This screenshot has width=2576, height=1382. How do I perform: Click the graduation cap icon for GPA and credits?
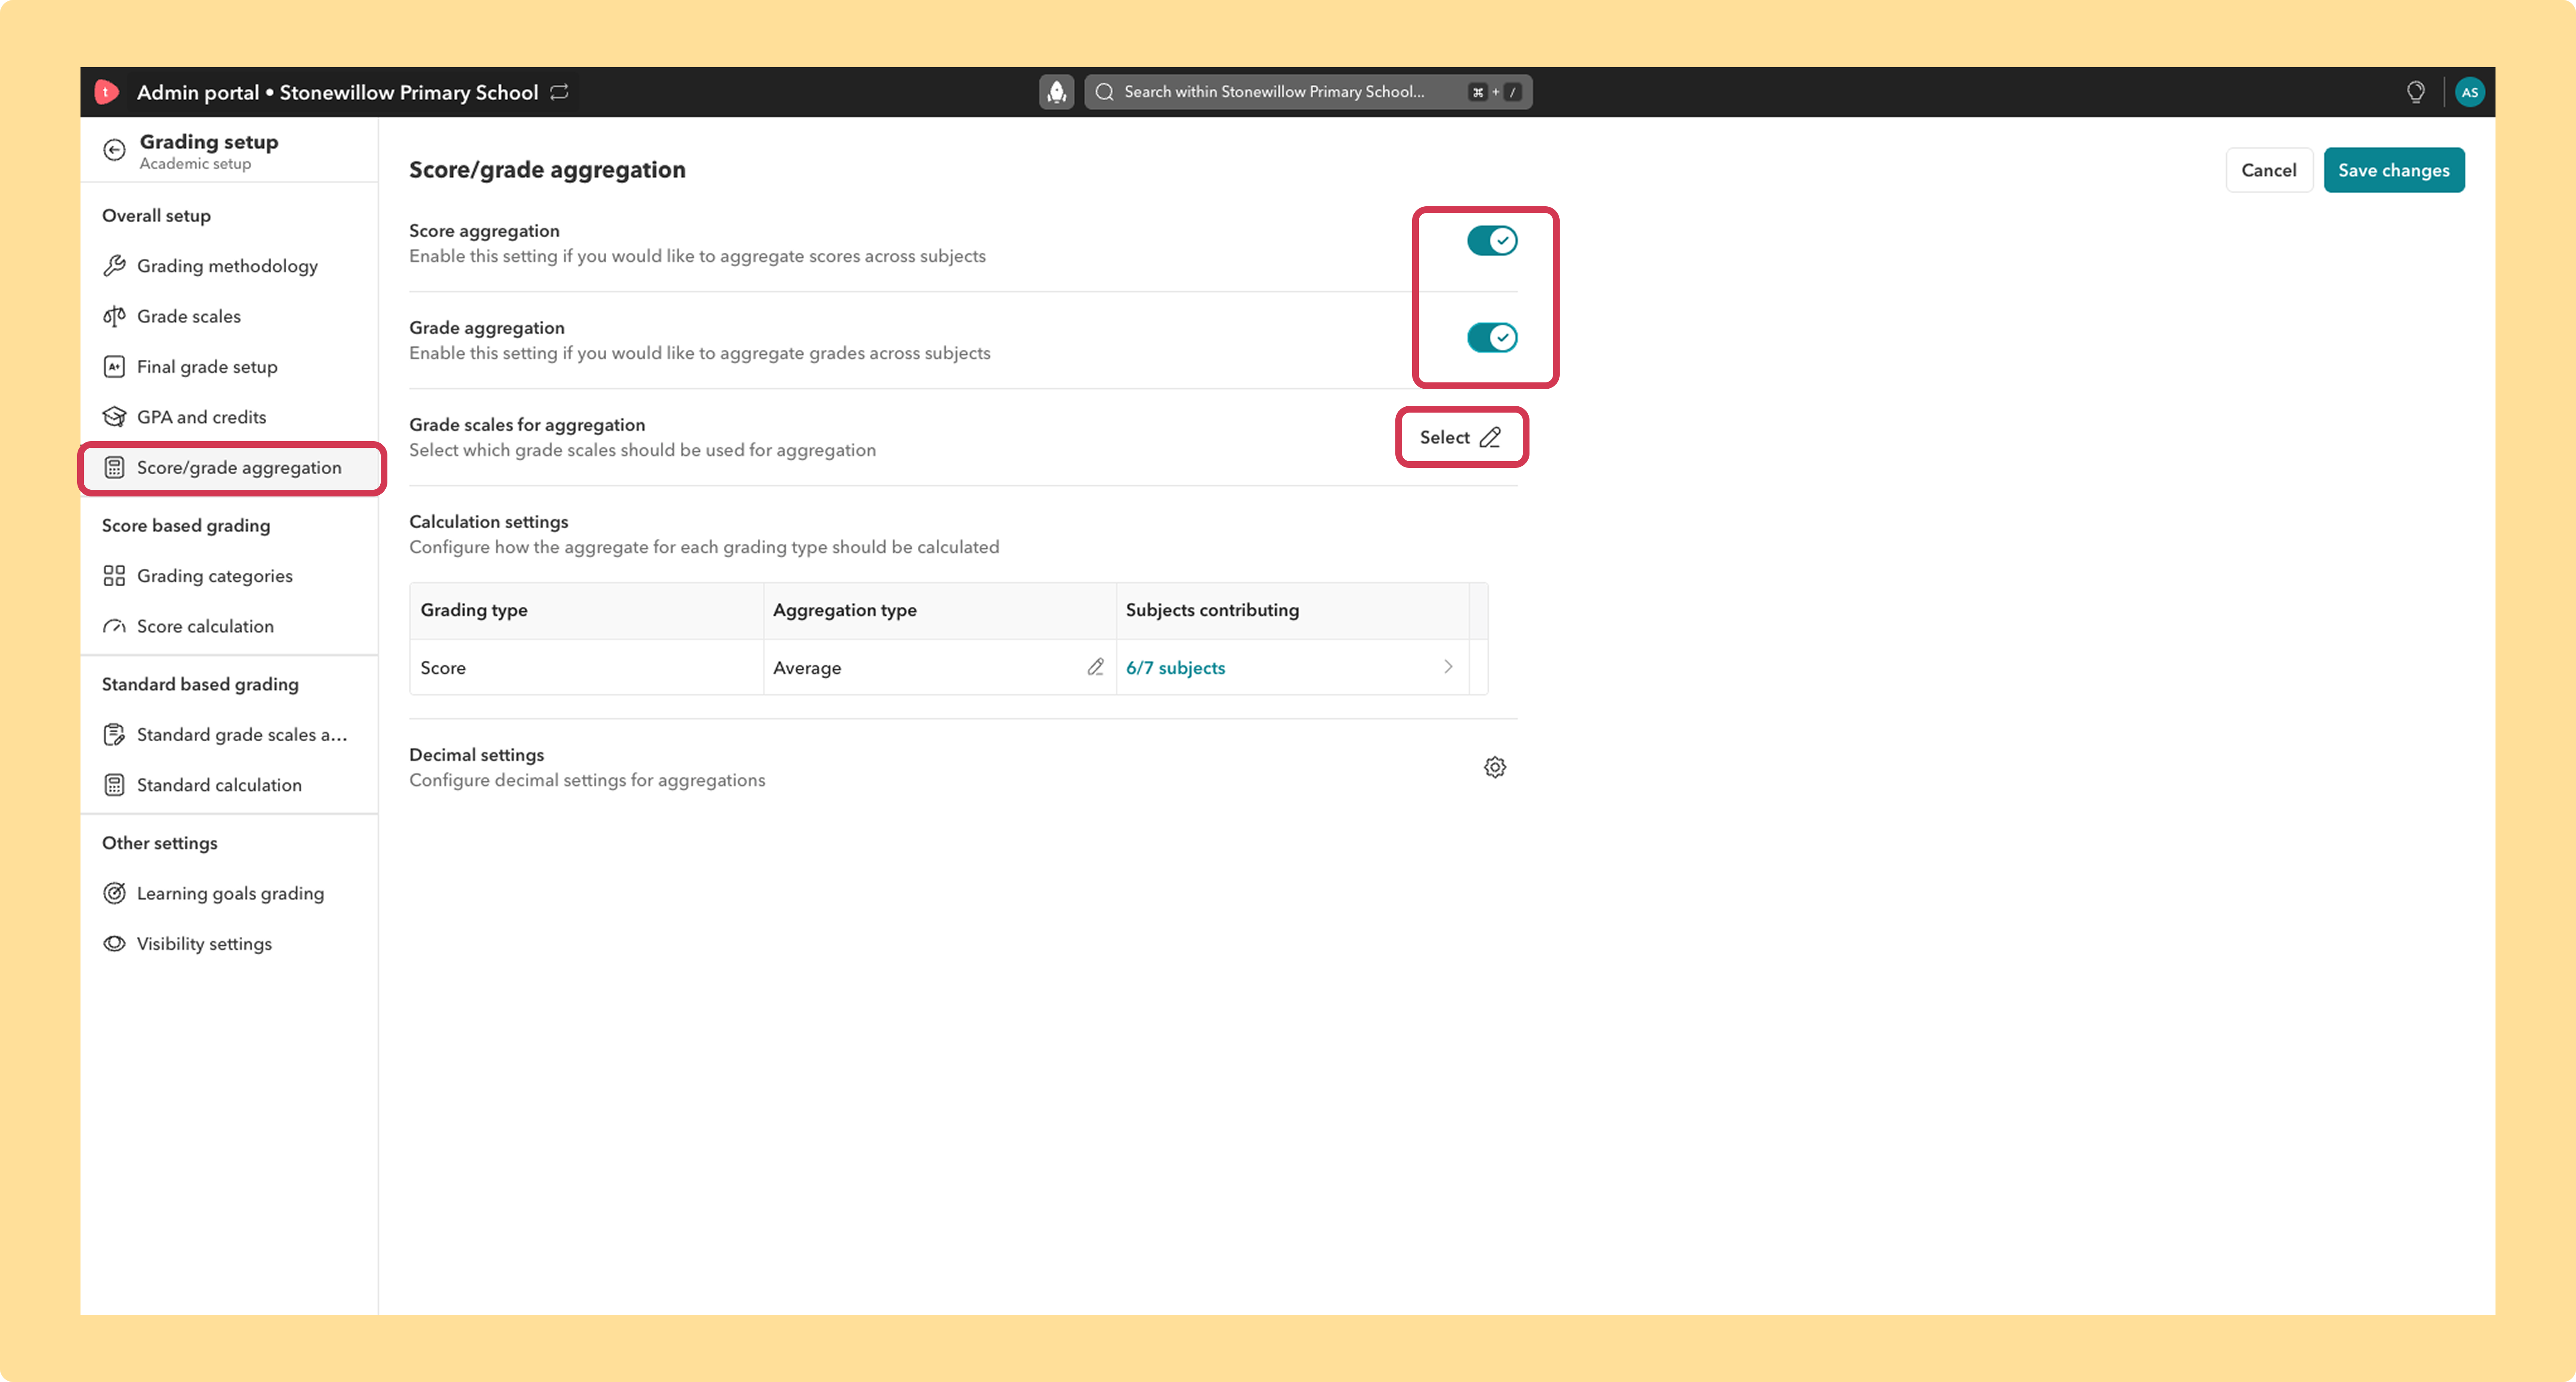pyautogui.click(x=115, y=417)
